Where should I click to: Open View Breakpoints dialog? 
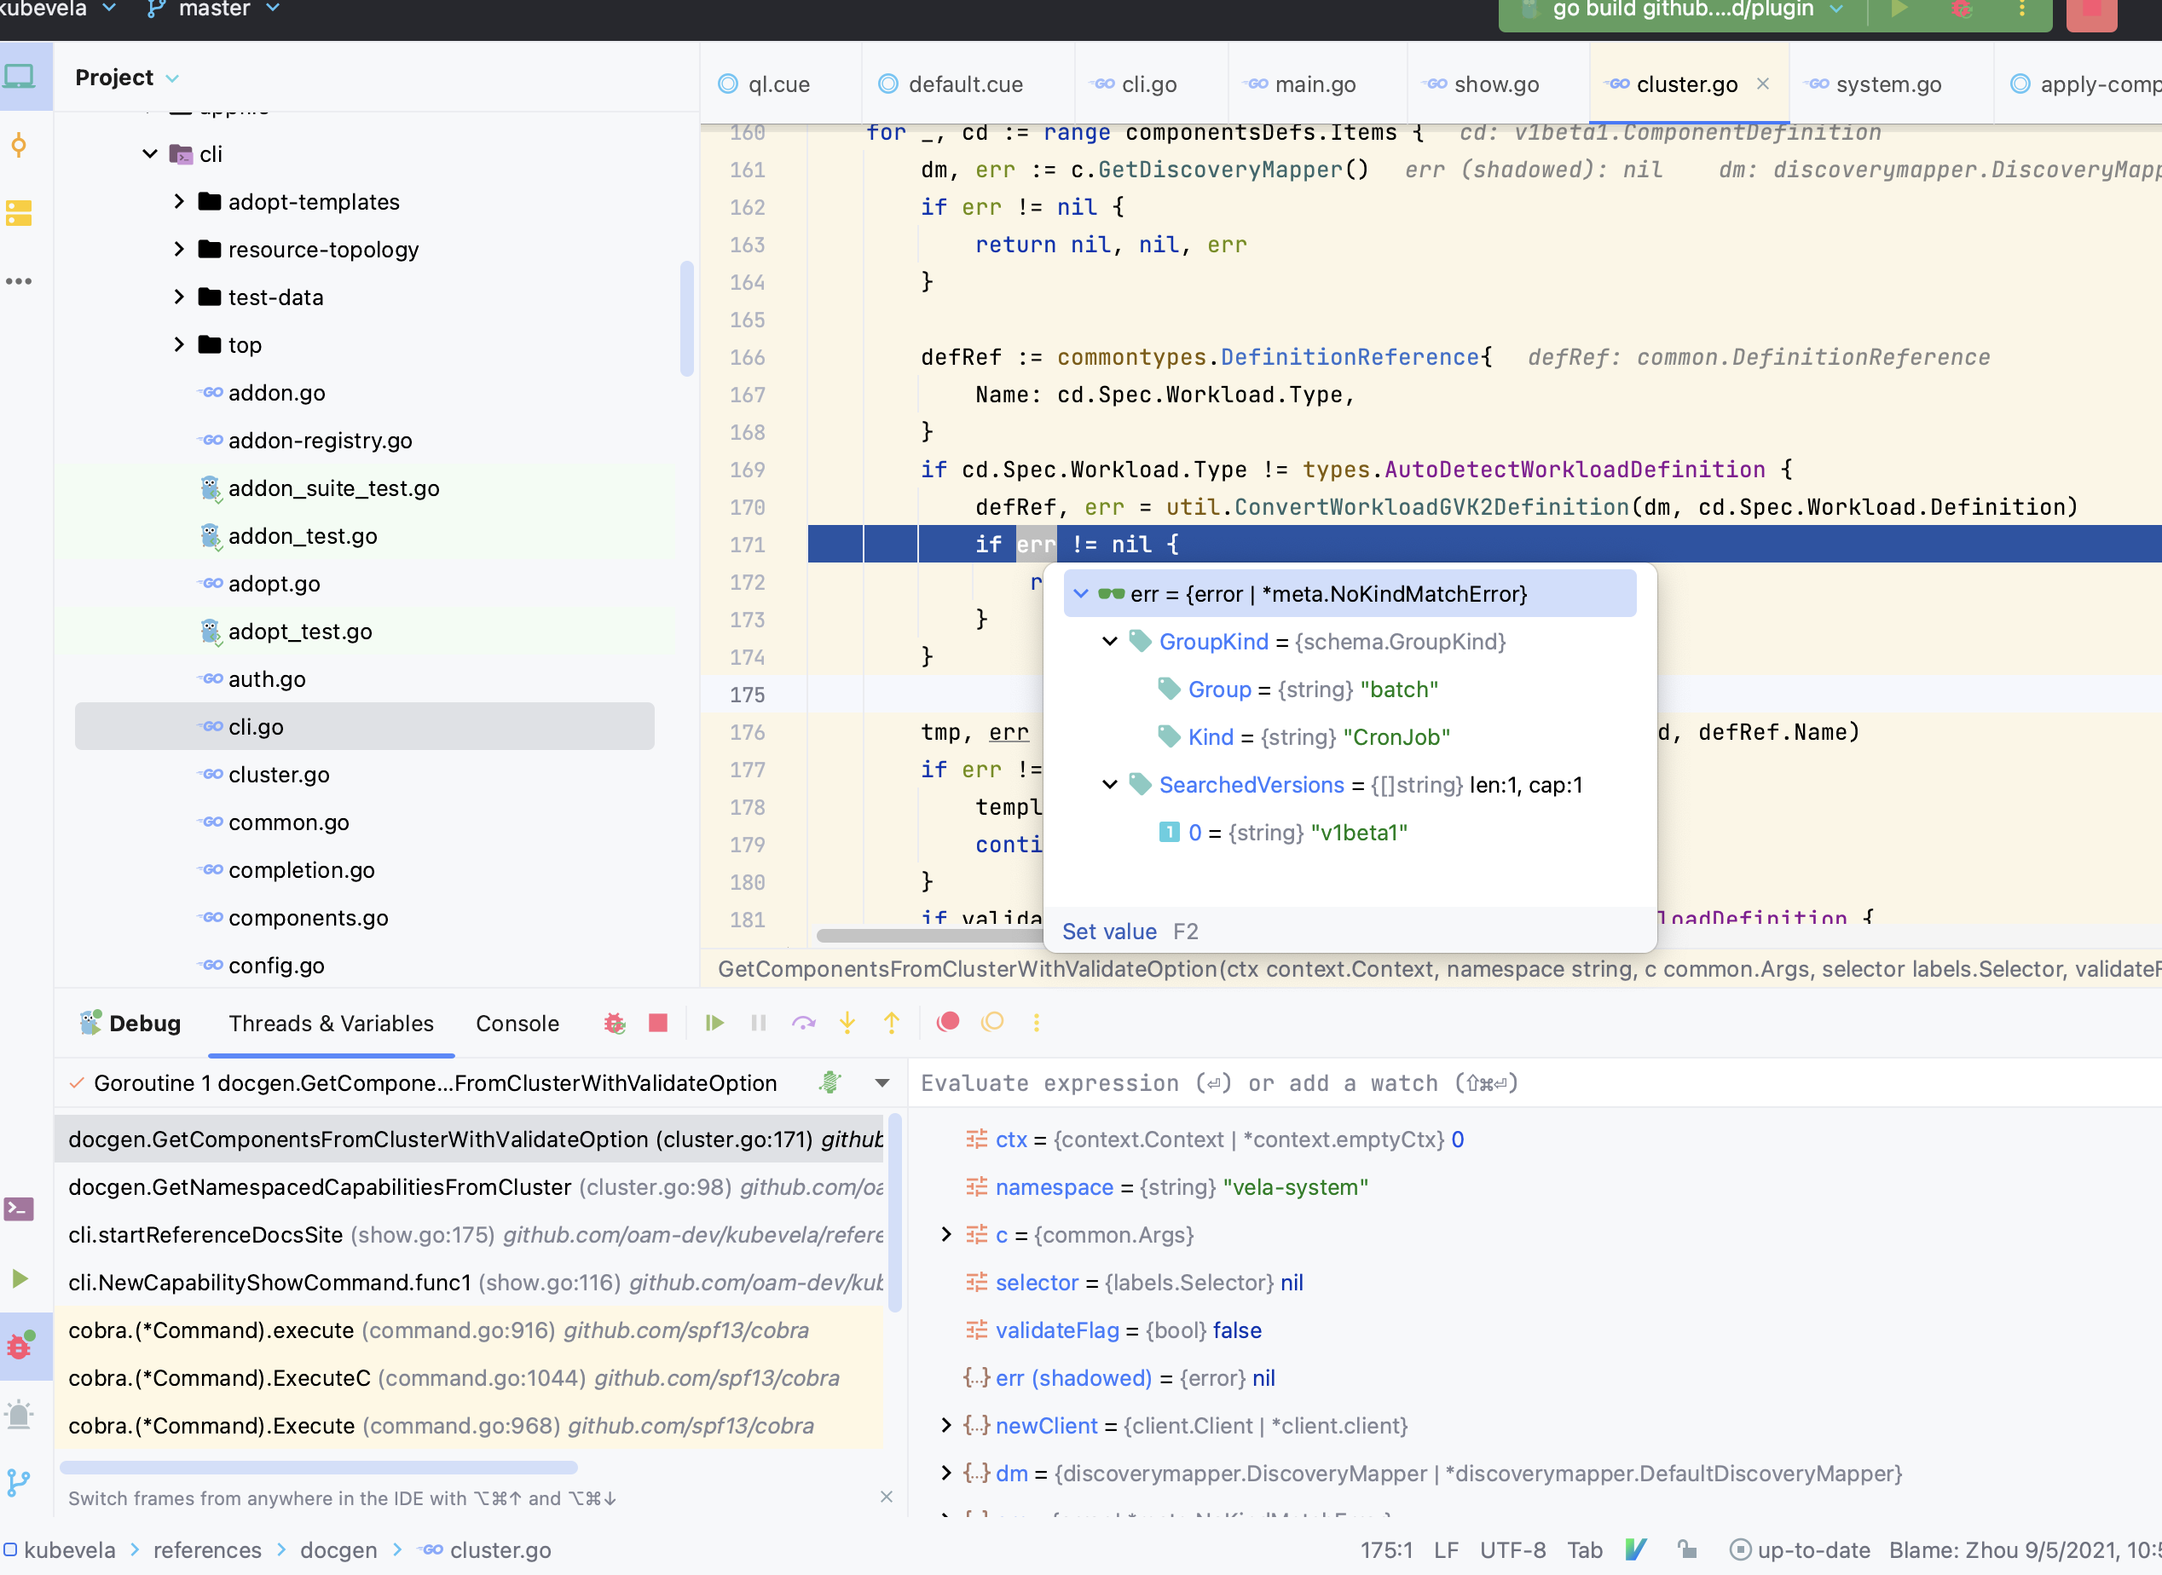[x=948, y=1023]
